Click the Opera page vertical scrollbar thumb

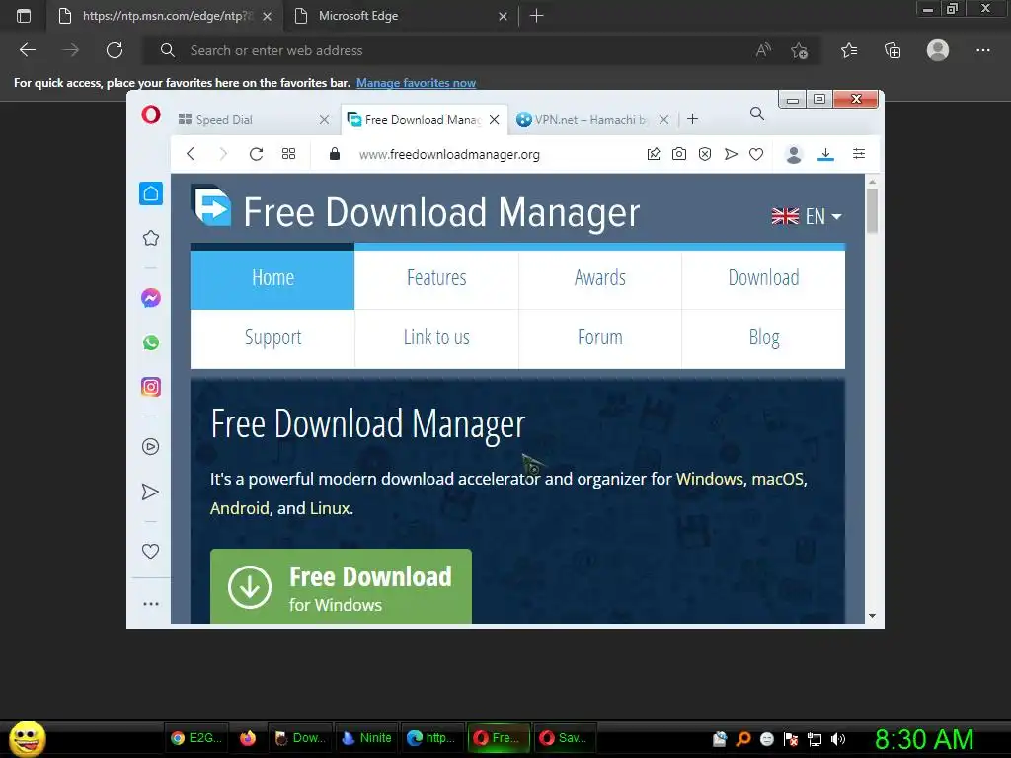pyautogui.click(x=872, y=210)
